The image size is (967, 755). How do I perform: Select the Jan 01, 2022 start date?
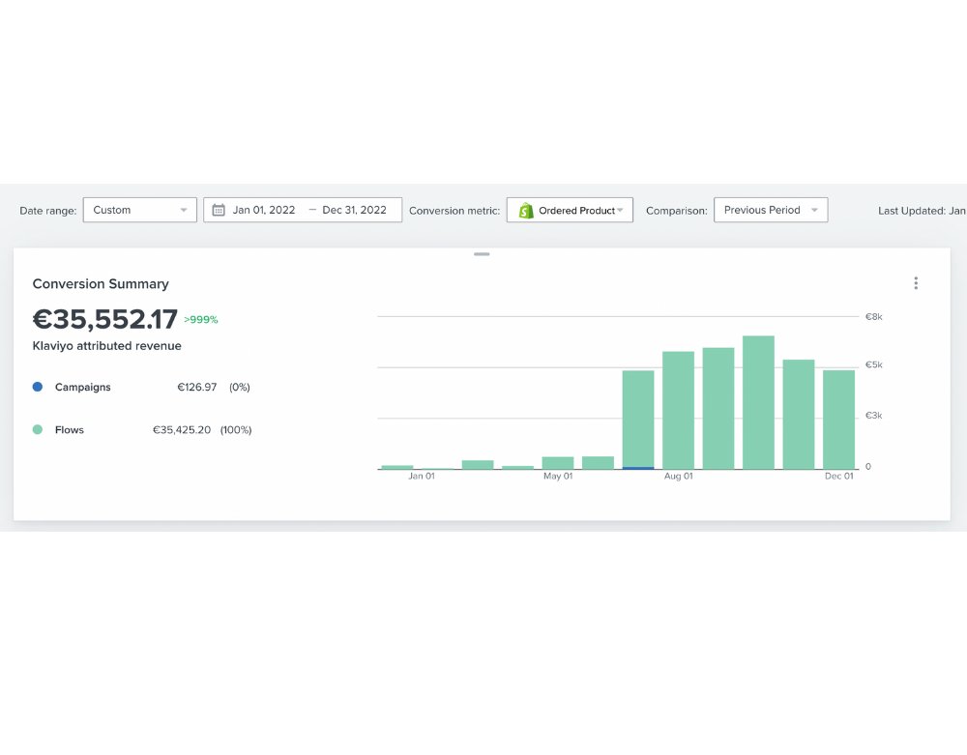(x=264, y=210)
